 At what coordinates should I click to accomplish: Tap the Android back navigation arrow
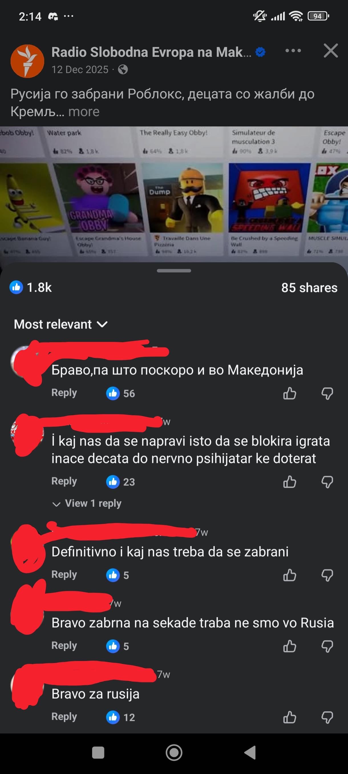click(250, 753)
